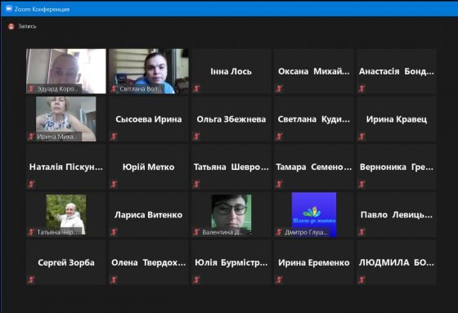The width and height of the screenshot is (458, 313).
Task: Click the name 'Тамара Семено...'
Action: 314,167
